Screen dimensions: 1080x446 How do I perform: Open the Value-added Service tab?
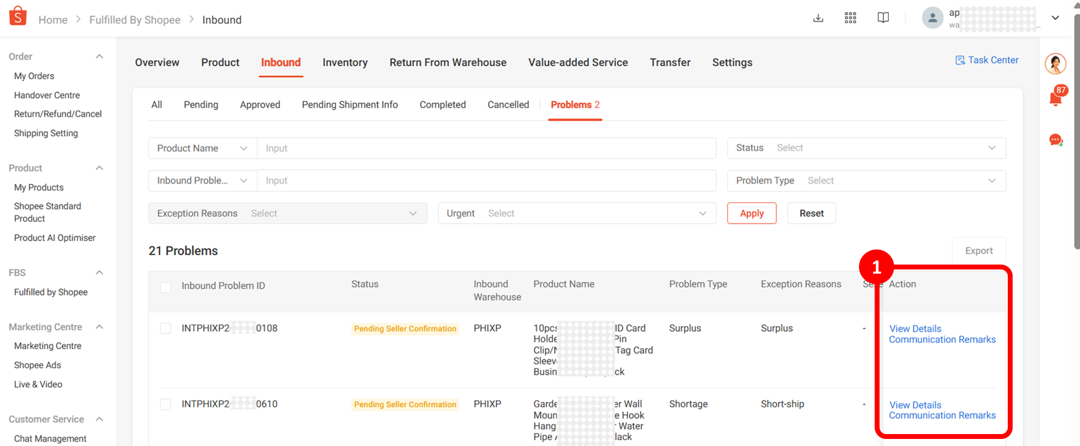(578, 62)
